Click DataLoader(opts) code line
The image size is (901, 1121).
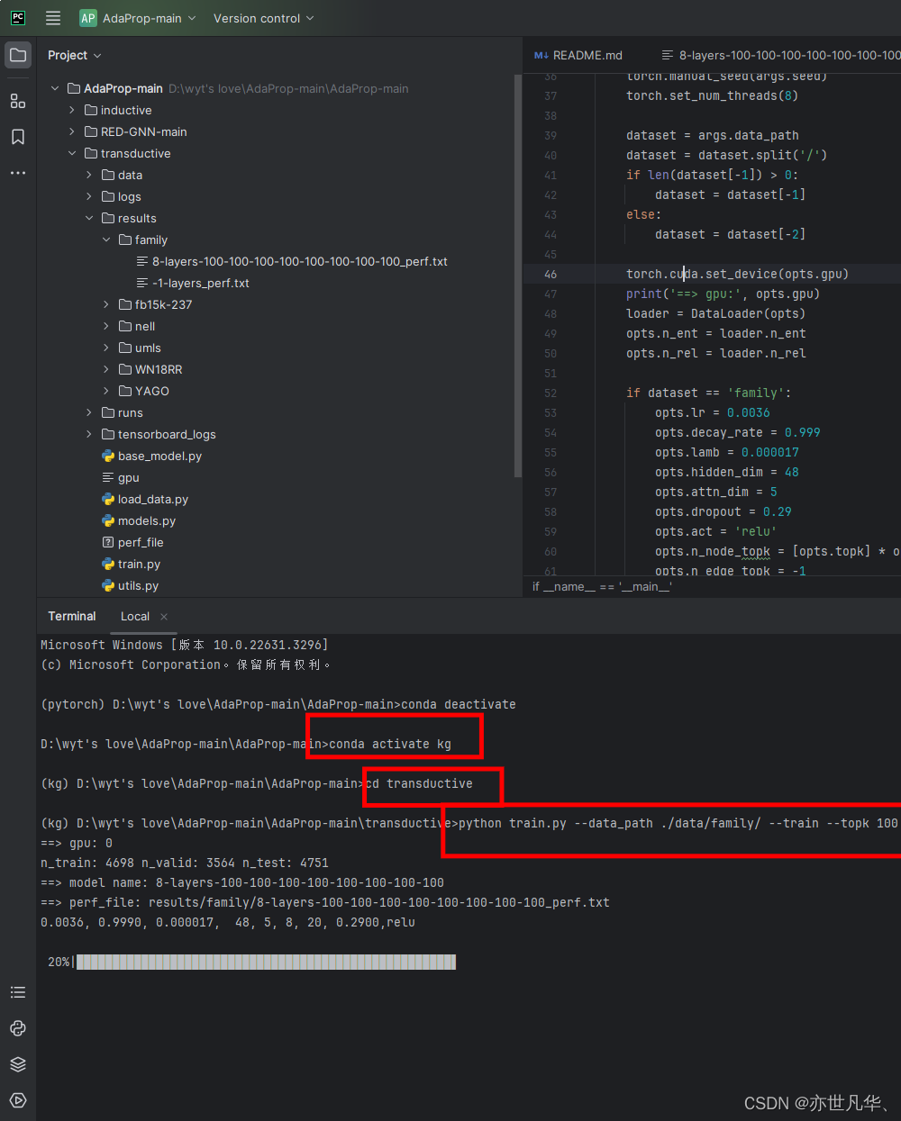[x=715, y=313]
